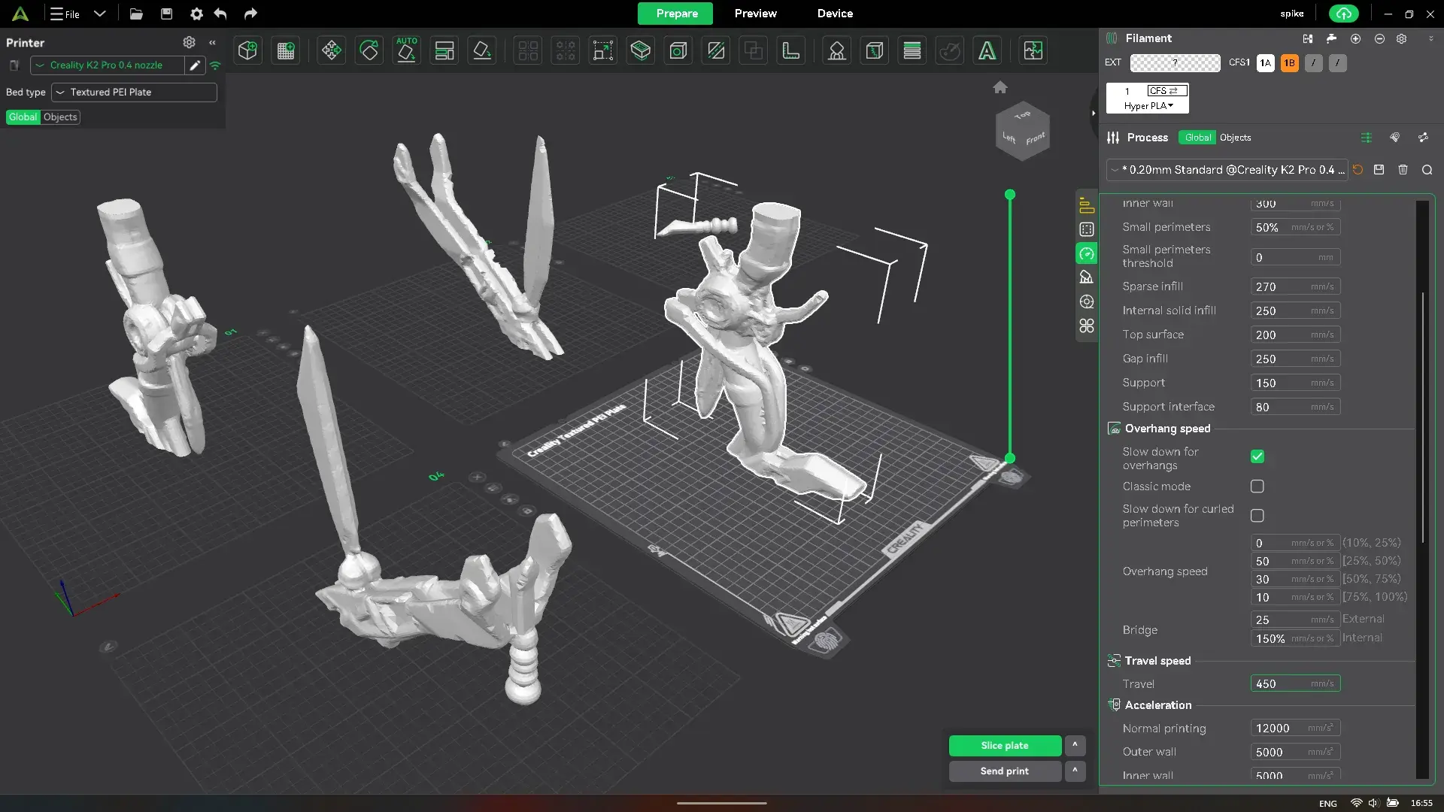Viewport: 1444px width, 812px height.
Task: Click the Travel speed input field
Action: click(1295, 684)
